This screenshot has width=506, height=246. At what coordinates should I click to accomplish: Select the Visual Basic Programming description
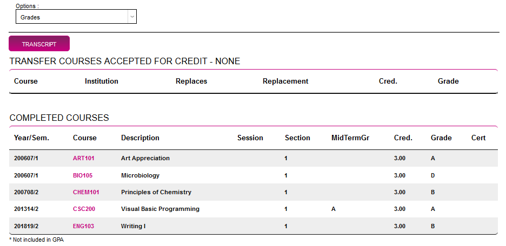coord(160,209)
